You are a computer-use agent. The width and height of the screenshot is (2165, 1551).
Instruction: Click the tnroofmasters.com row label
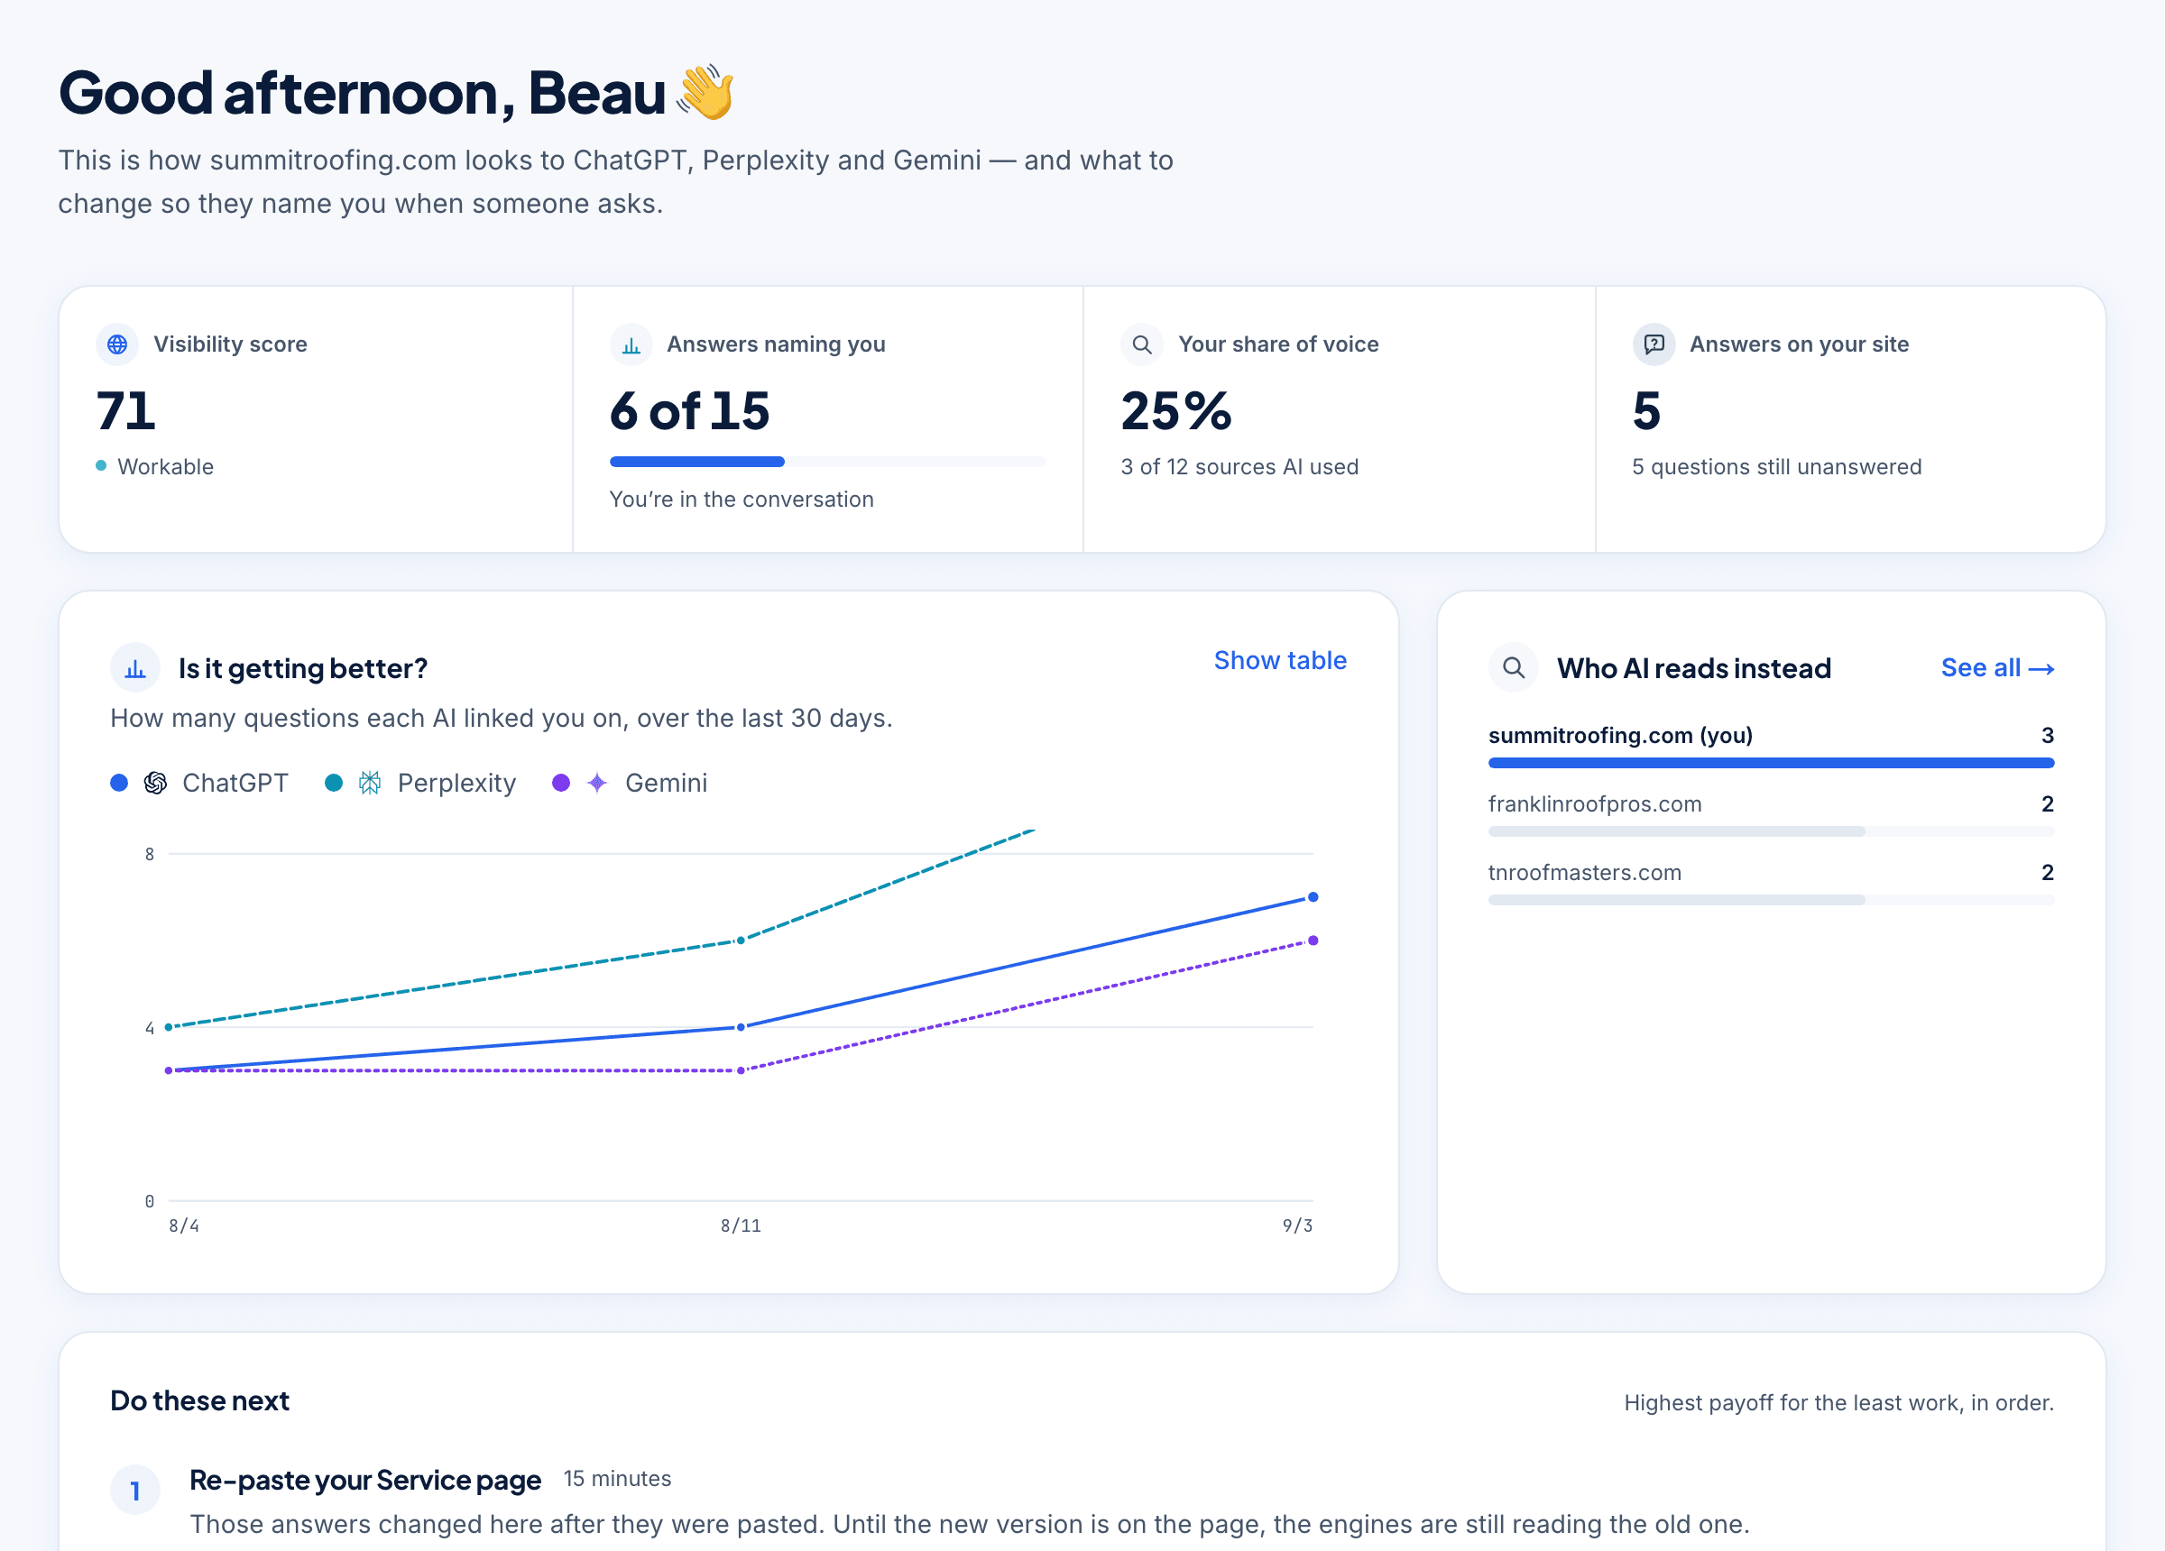point(1585,872)
